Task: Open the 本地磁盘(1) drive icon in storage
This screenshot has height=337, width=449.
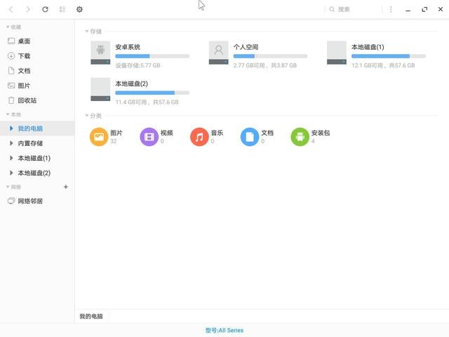Action: 337,53
